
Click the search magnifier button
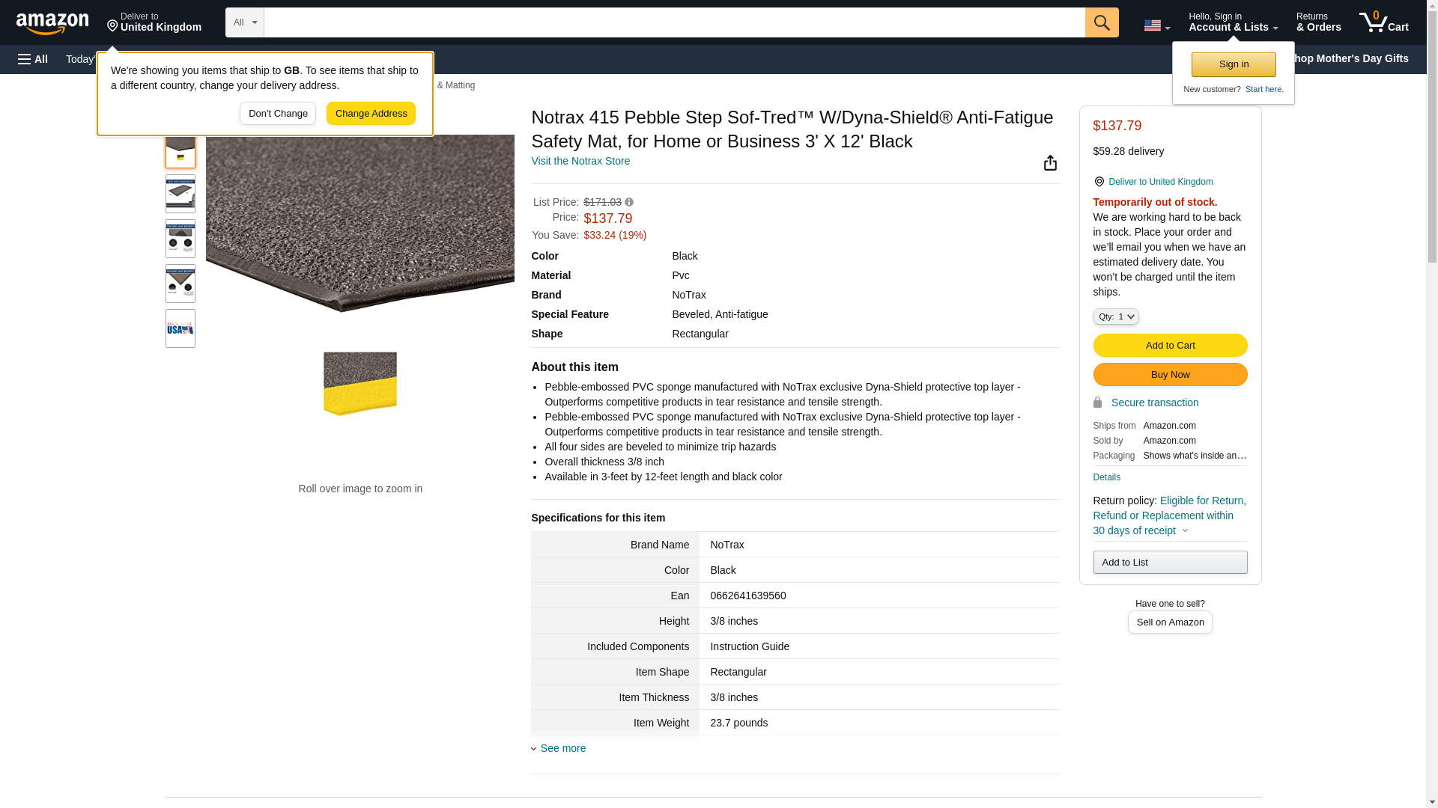[x=1101, y=22]
